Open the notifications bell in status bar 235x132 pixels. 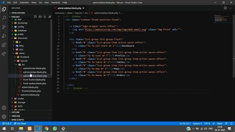[231, 124]
